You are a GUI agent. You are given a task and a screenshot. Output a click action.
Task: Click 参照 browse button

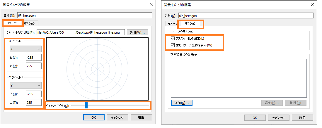point(137,32)
